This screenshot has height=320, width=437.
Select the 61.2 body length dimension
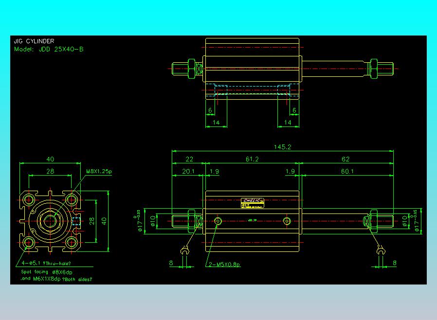(x=252, y=159)
